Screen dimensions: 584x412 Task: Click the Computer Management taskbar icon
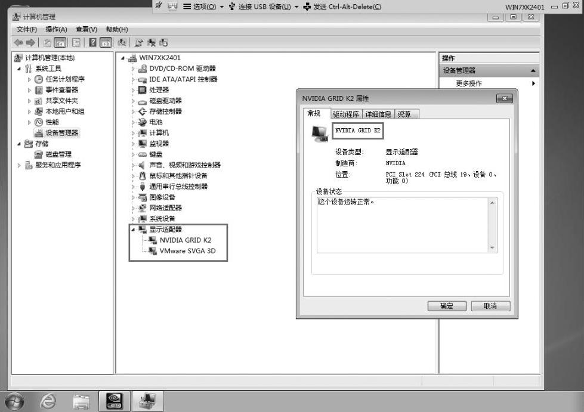[148, 401]
